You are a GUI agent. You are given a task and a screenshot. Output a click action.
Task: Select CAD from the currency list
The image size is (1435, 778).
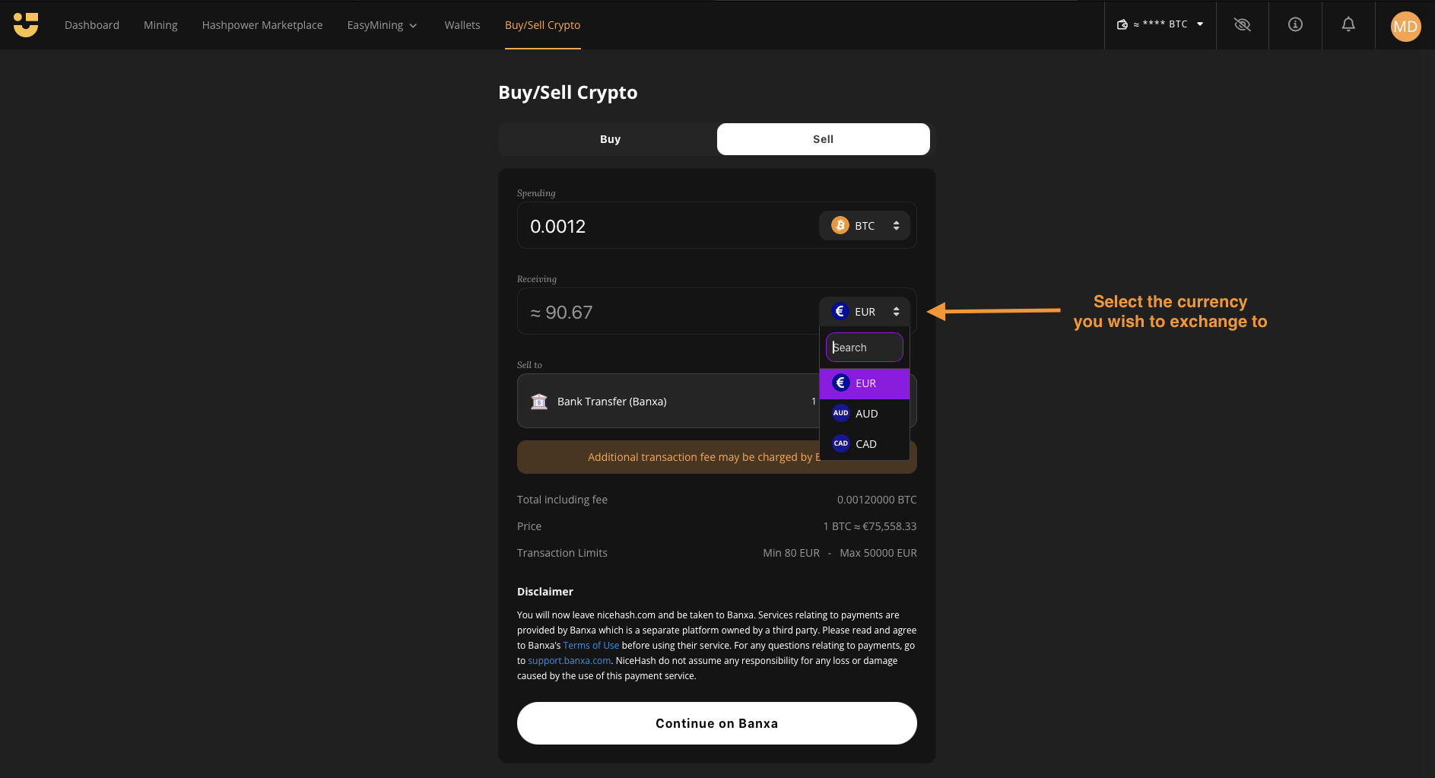(x=865, y=443)
